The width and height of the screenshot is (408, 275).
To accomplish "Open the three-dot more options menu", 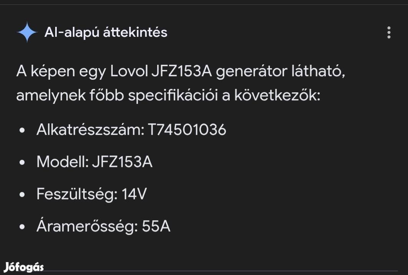I will (x=389, y=33).
